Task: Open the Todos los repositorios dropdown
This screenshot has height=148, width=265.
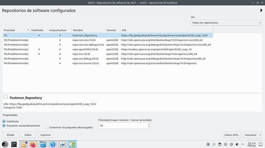Action: point(227,23)
